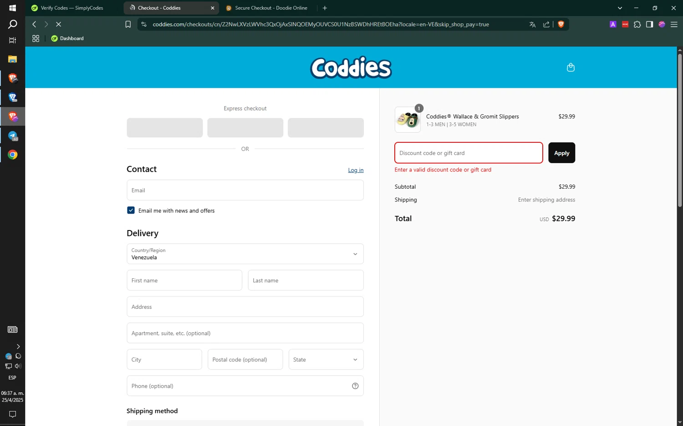Click the Wallace & Gromit Slippers thumbnail

tap(408, 120)
